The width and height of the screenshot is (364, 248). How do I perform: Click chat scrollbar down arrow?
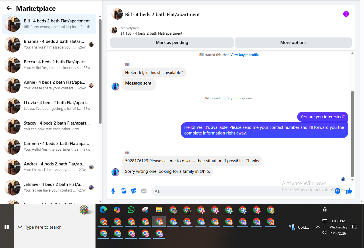click(353, 180)
